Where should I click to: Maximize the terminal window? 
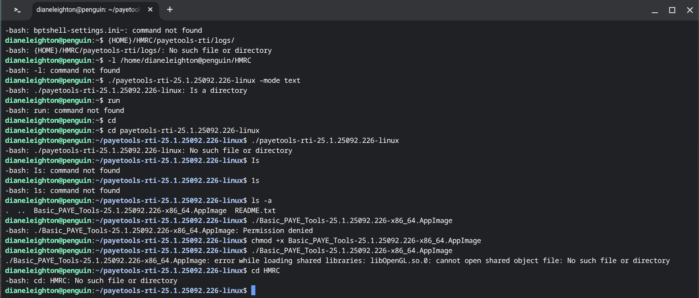click(672, 10)
